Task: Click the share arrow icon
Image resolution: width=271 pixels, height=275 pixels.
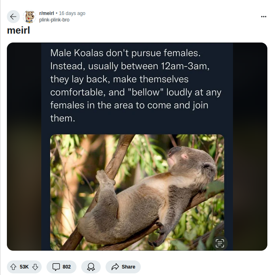Action: click(115, 266)
